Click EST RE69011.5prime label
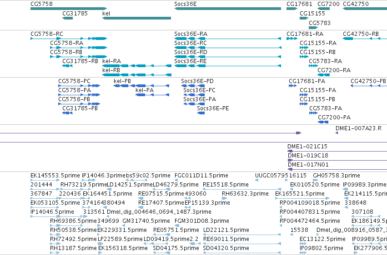The image size is (387, 255). tap(226, 240)
